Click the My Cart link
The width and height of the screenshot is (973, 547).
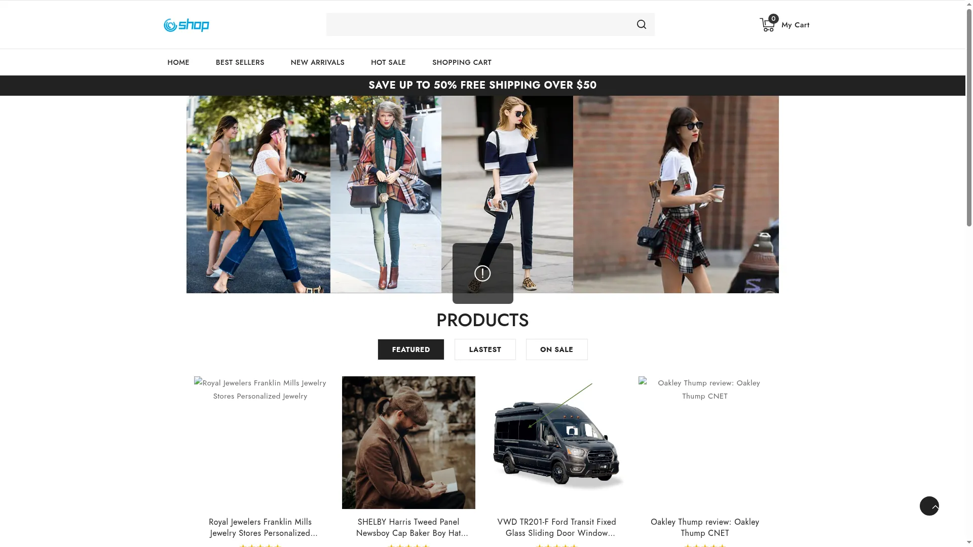pyautogui.click(x=795, y=25)
